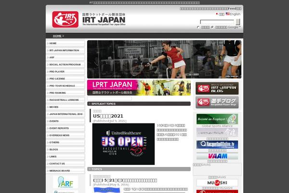
Task: Select OTHERS in the sidebar menu
Action: coord(66,142)
